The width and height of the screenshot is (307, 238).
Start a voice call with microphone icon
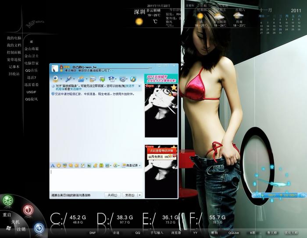point(68,79)
